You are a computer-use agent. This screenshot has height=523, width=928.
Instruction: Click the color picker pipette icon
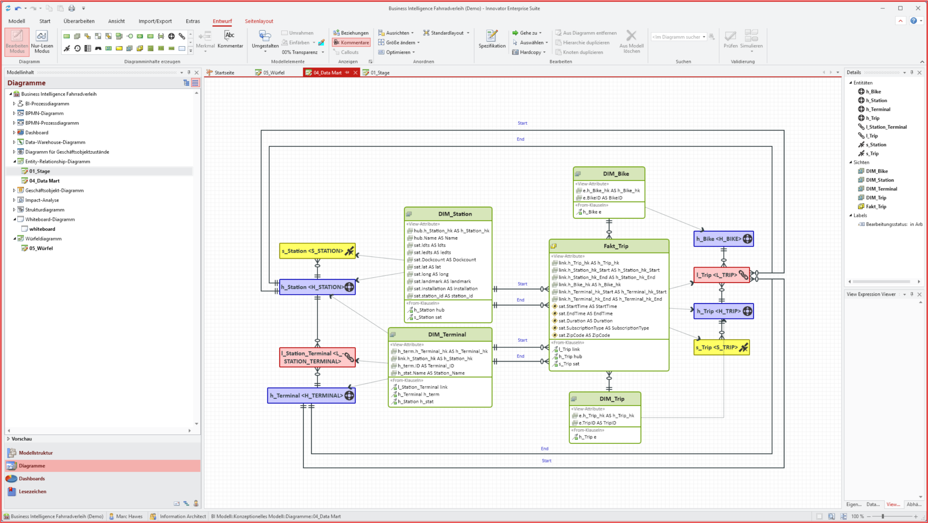[x=321, y=43]
